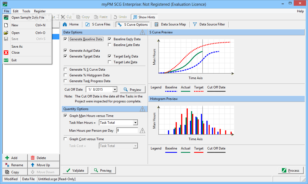Open the Tools menu
Screen dimensions: 308x184
click(x=26, y=11)
